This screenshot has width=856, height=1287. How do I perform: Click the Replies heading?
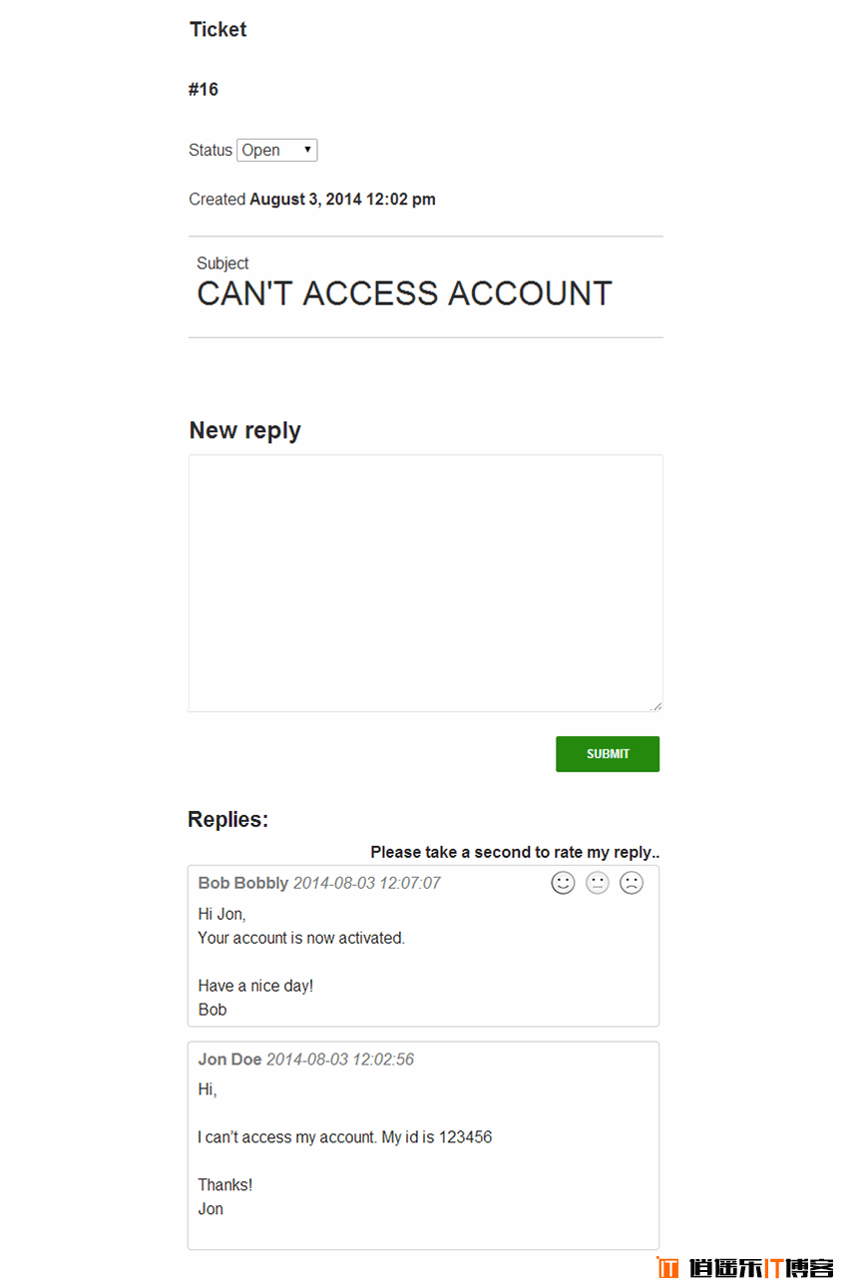(228, 820)
